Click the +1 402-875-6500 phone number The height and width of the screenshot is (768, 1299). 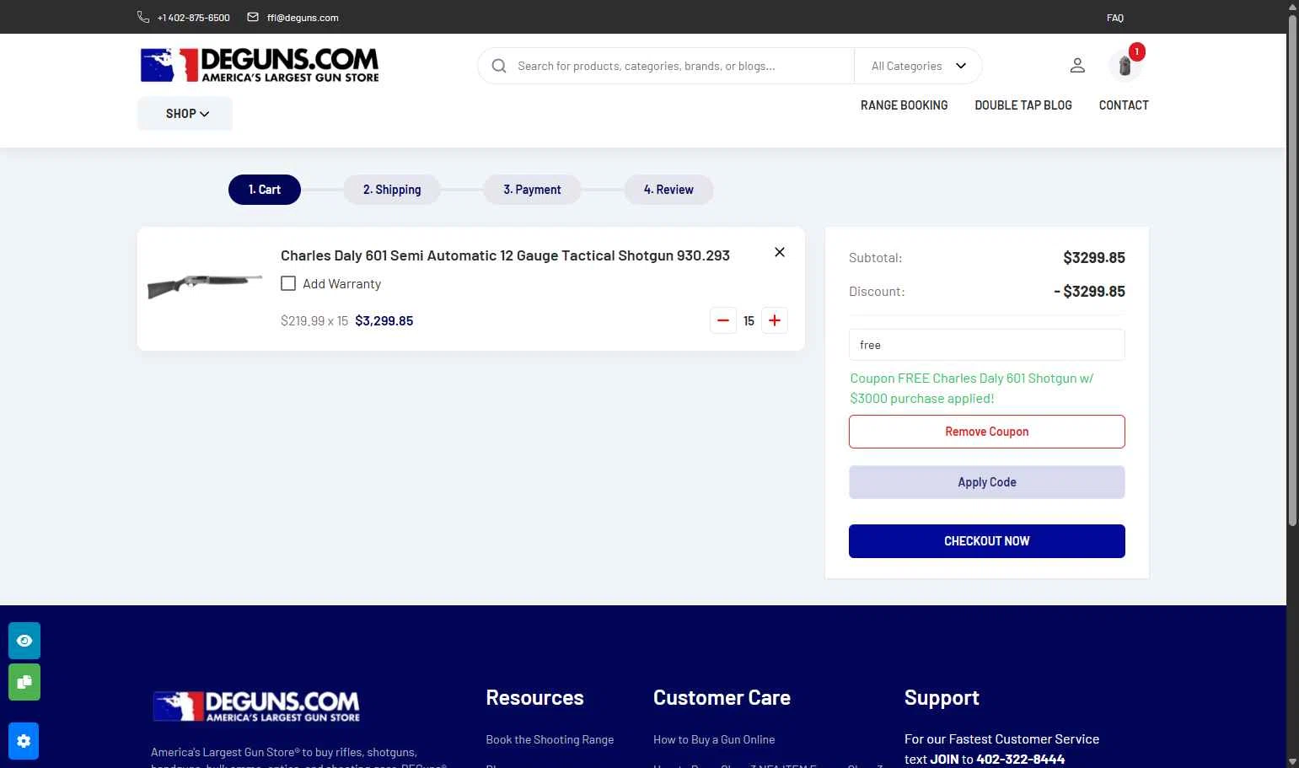pos(193,18)
